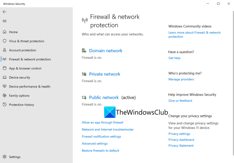Click the Account protection person icon

5,50
